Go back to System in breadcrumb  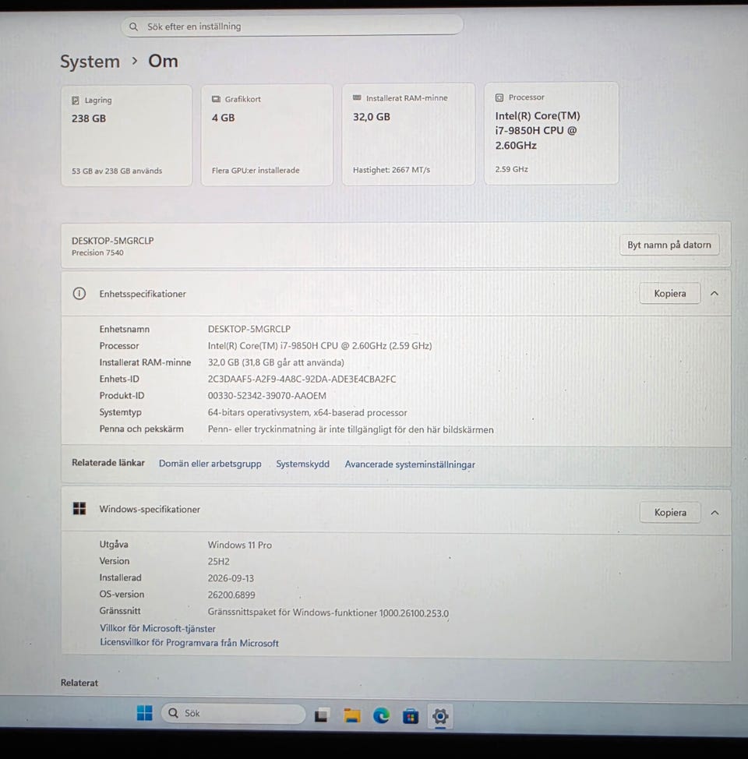pyautogui.click(x=90, y=62)
